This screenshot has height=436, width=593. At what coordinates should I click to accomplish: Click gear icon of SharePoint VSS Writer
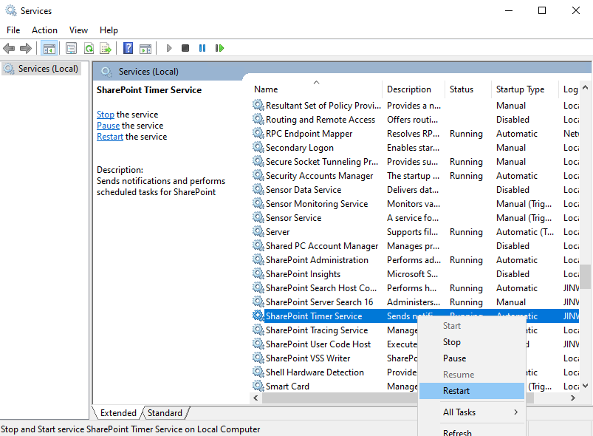(258, 358)
